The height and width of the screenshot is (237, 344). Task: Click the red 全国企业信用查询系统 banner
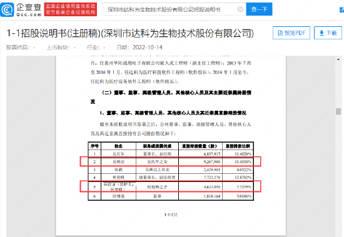pos(71,9)
